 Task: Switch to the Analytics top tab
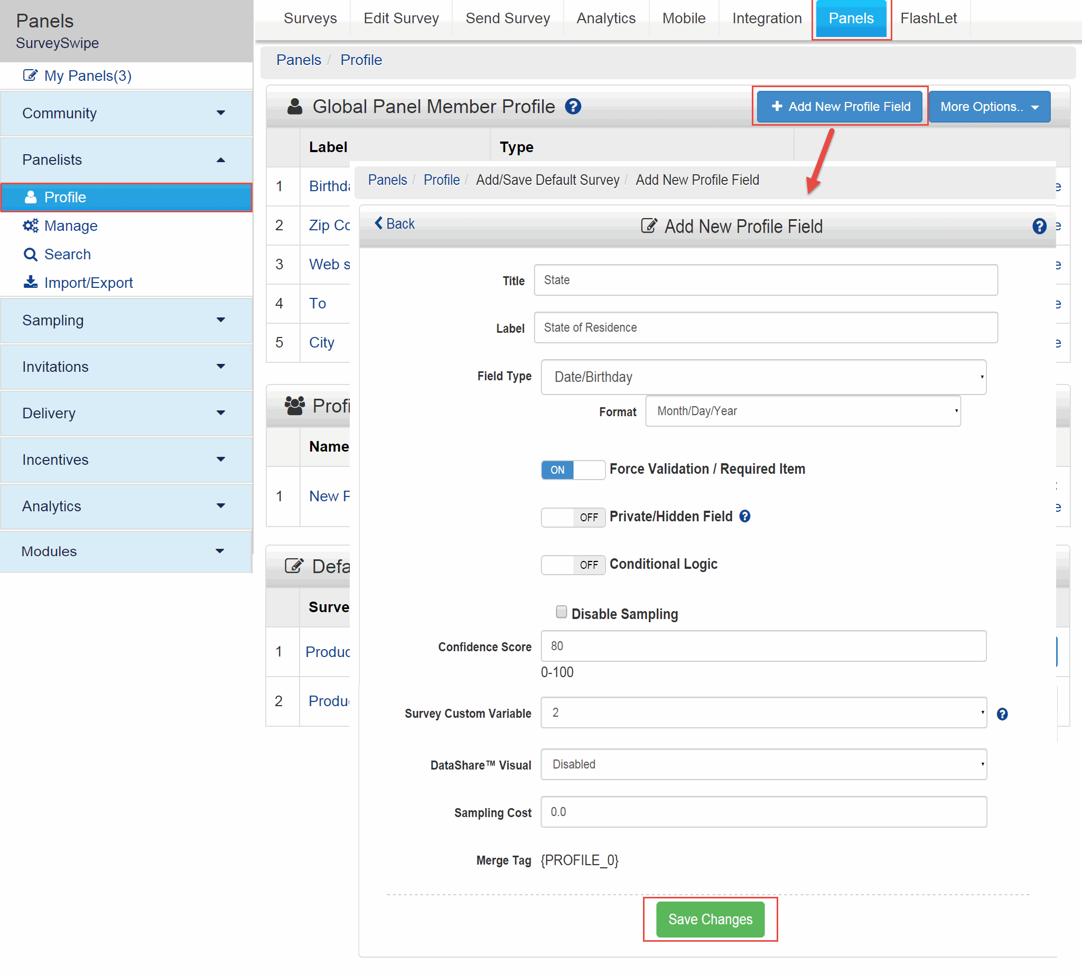[x=605, y=18]
